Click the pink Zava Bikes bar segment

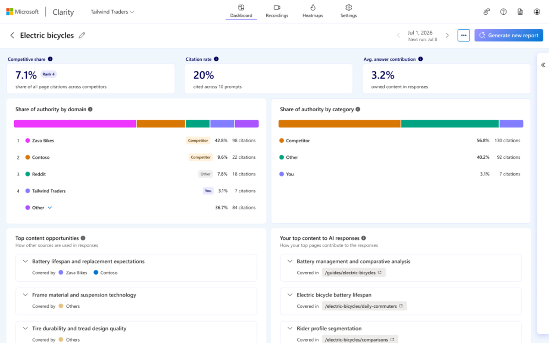click(x=75, y=123)
